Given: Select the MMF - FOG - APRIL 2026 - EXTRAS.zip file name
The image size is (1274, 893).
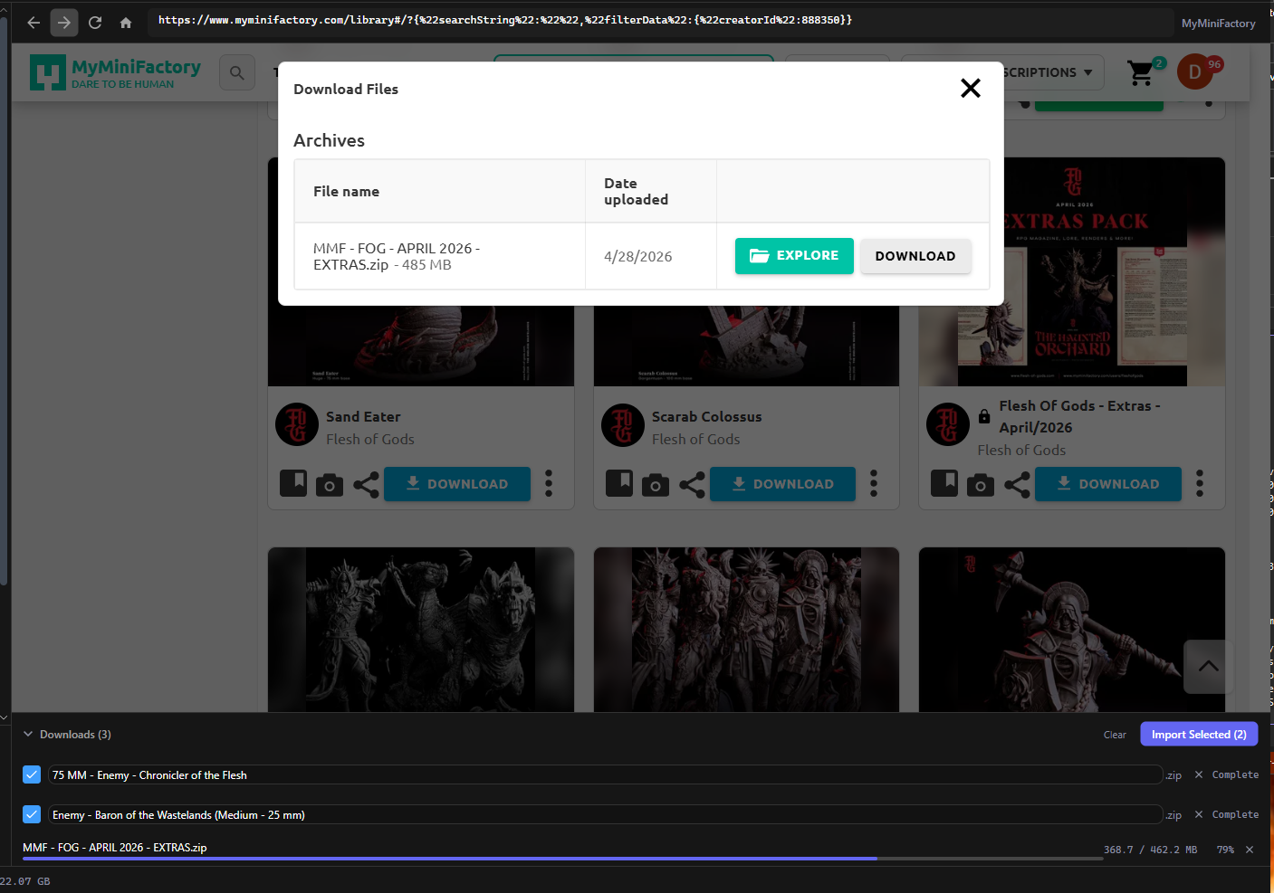Looking at the screenshot, I should click(x=397, y=256).
